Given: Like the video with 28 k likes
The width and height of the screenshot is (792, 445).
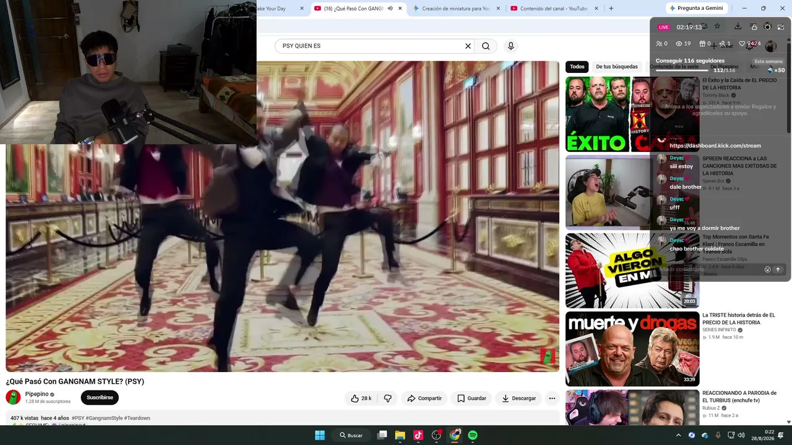Looking at the screenshot, I should pos(361,399).
